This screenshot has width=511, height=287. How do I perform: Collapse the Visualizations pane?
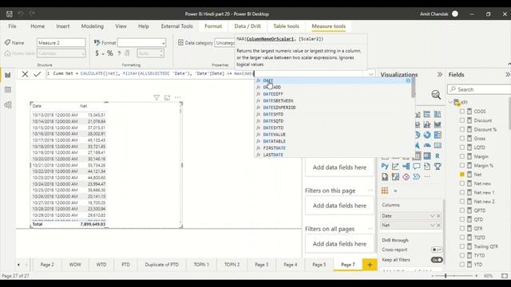tap(440, 74)
